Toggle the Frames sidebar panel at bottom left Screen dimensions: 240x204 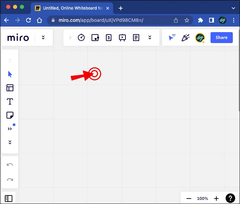[9, 198]
